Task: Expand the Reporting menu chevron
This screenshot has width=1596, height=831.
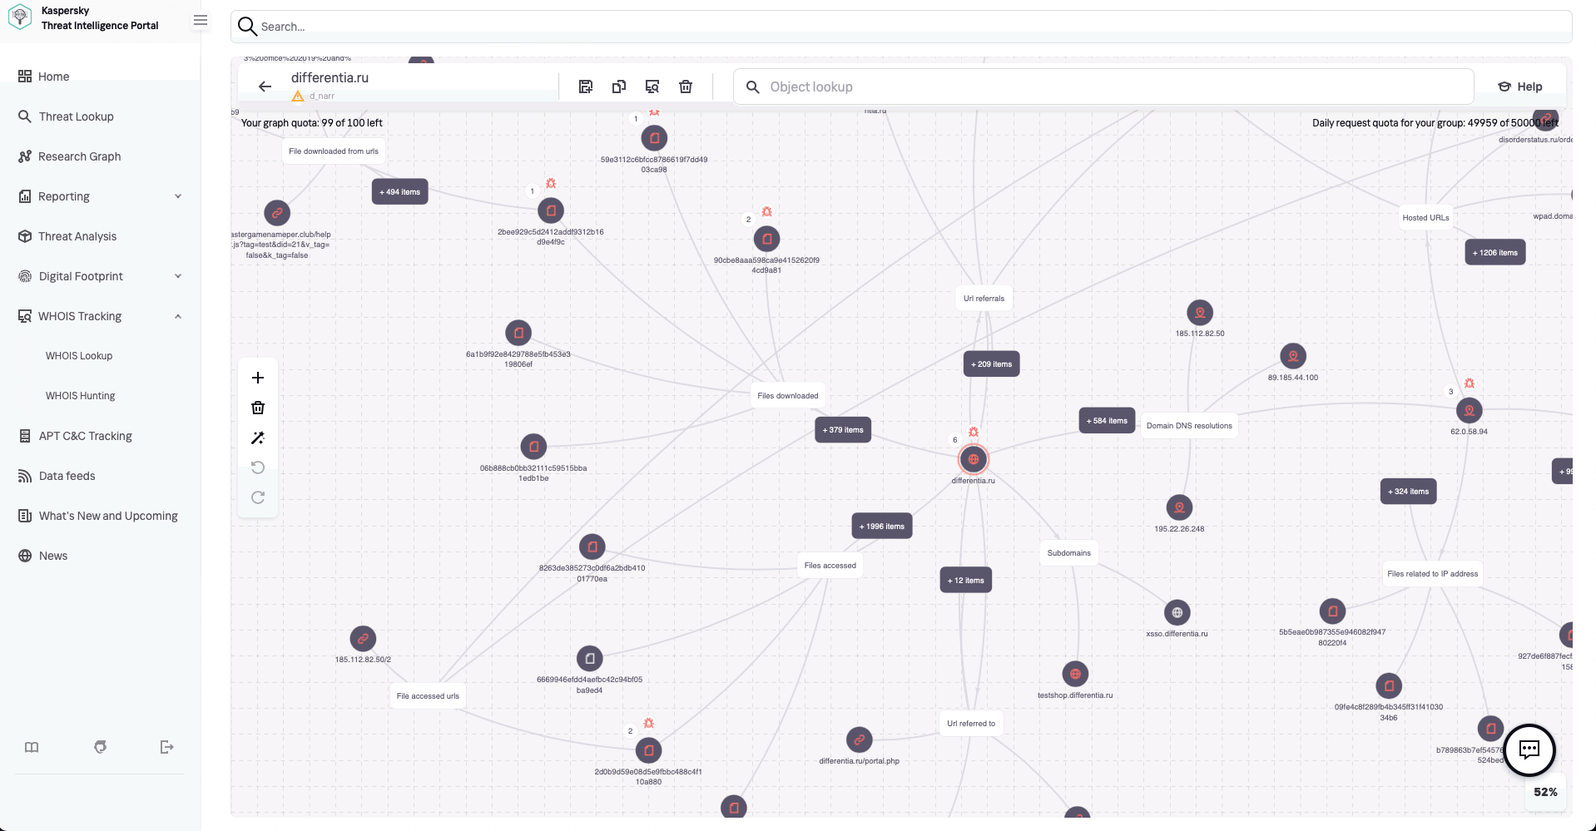Action: (x=177, y=196)
